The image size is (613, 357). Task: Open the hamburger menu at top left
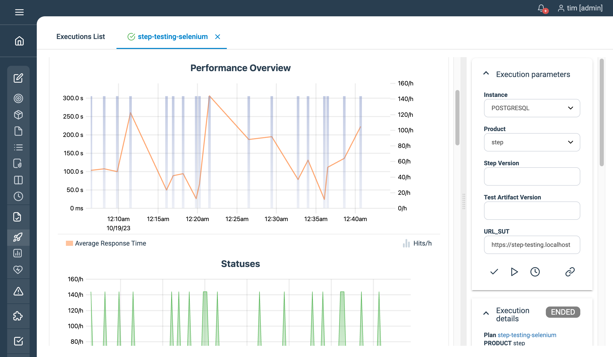point(19,12)
